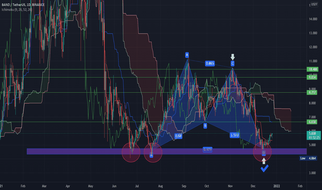Click the Aug label on time axis

tap(160, 186)
